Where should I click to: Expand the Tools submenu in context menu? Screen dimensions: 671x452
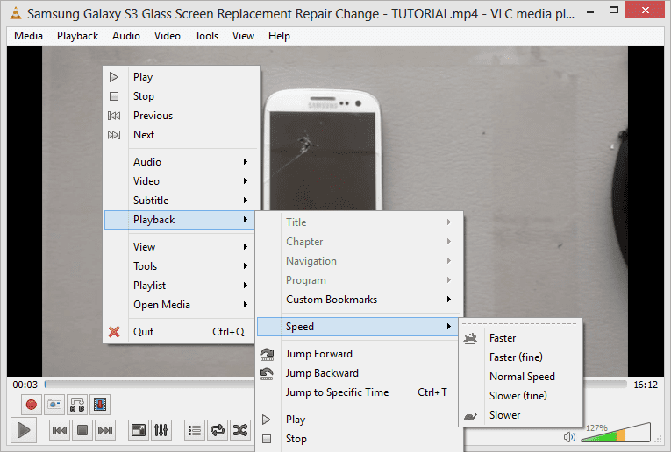(x=182, y=265)
